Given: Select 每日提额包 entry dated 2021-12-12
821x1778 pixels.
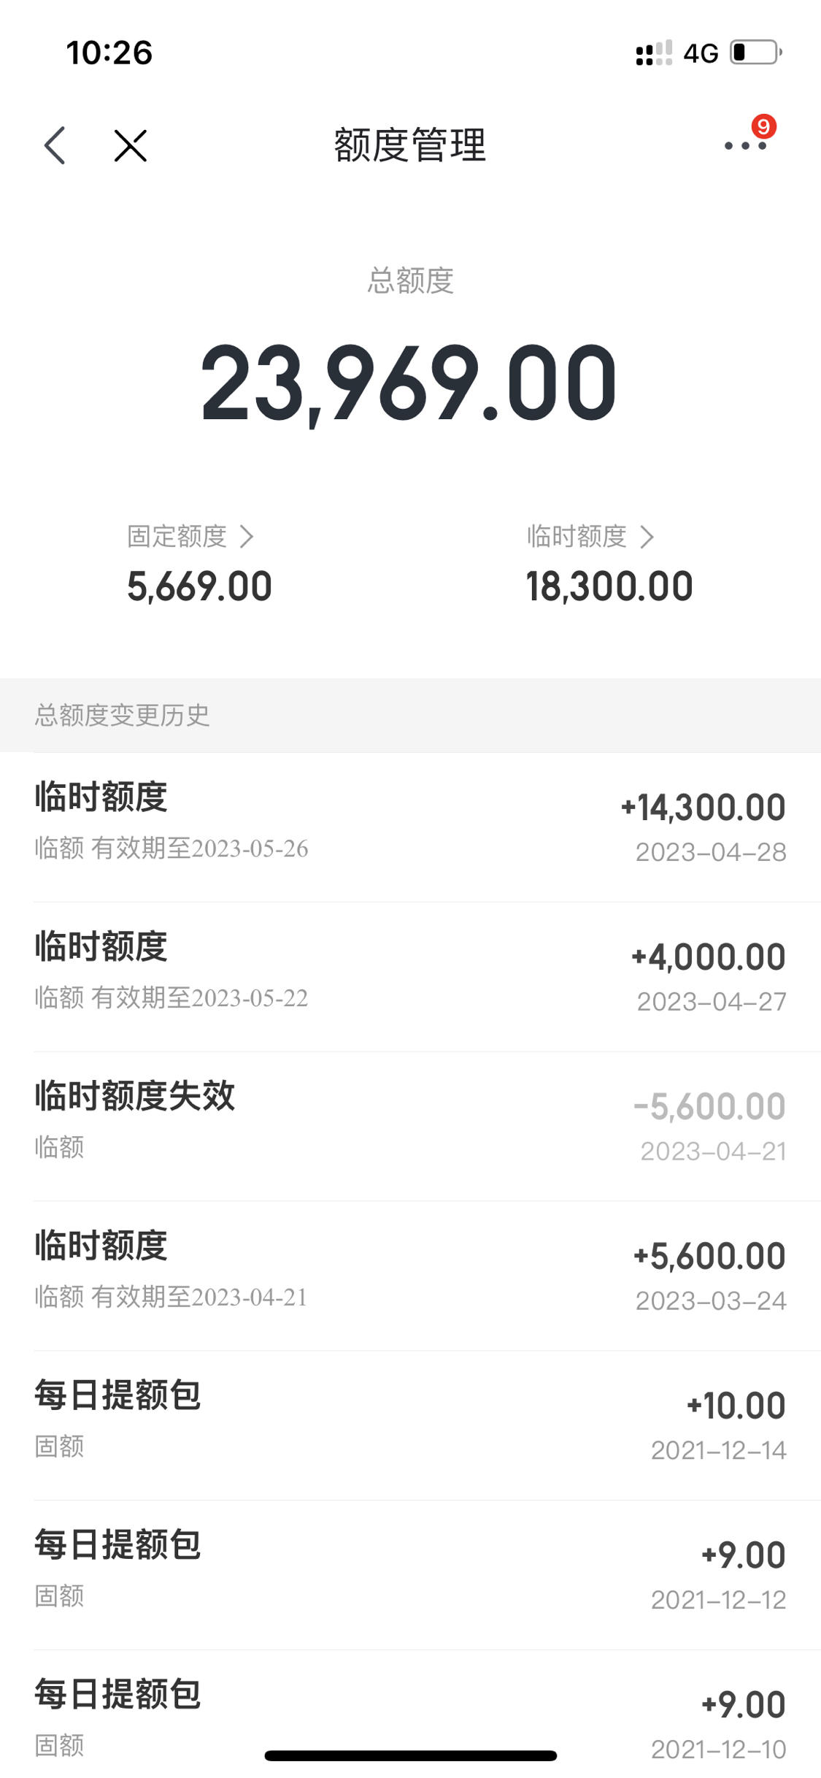Looking at the screenshot, I should [410, 1576].
